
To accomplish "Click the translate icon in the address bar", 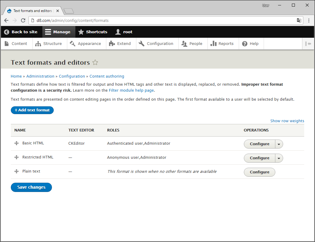I will tap(299, 21).
